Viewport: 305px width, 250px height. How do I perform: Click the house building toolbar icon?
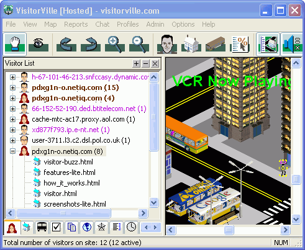(x=191, y=44)
